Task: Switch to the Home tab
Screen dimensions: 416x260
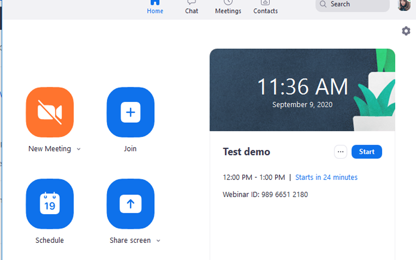Action: (x=155, y=7)
